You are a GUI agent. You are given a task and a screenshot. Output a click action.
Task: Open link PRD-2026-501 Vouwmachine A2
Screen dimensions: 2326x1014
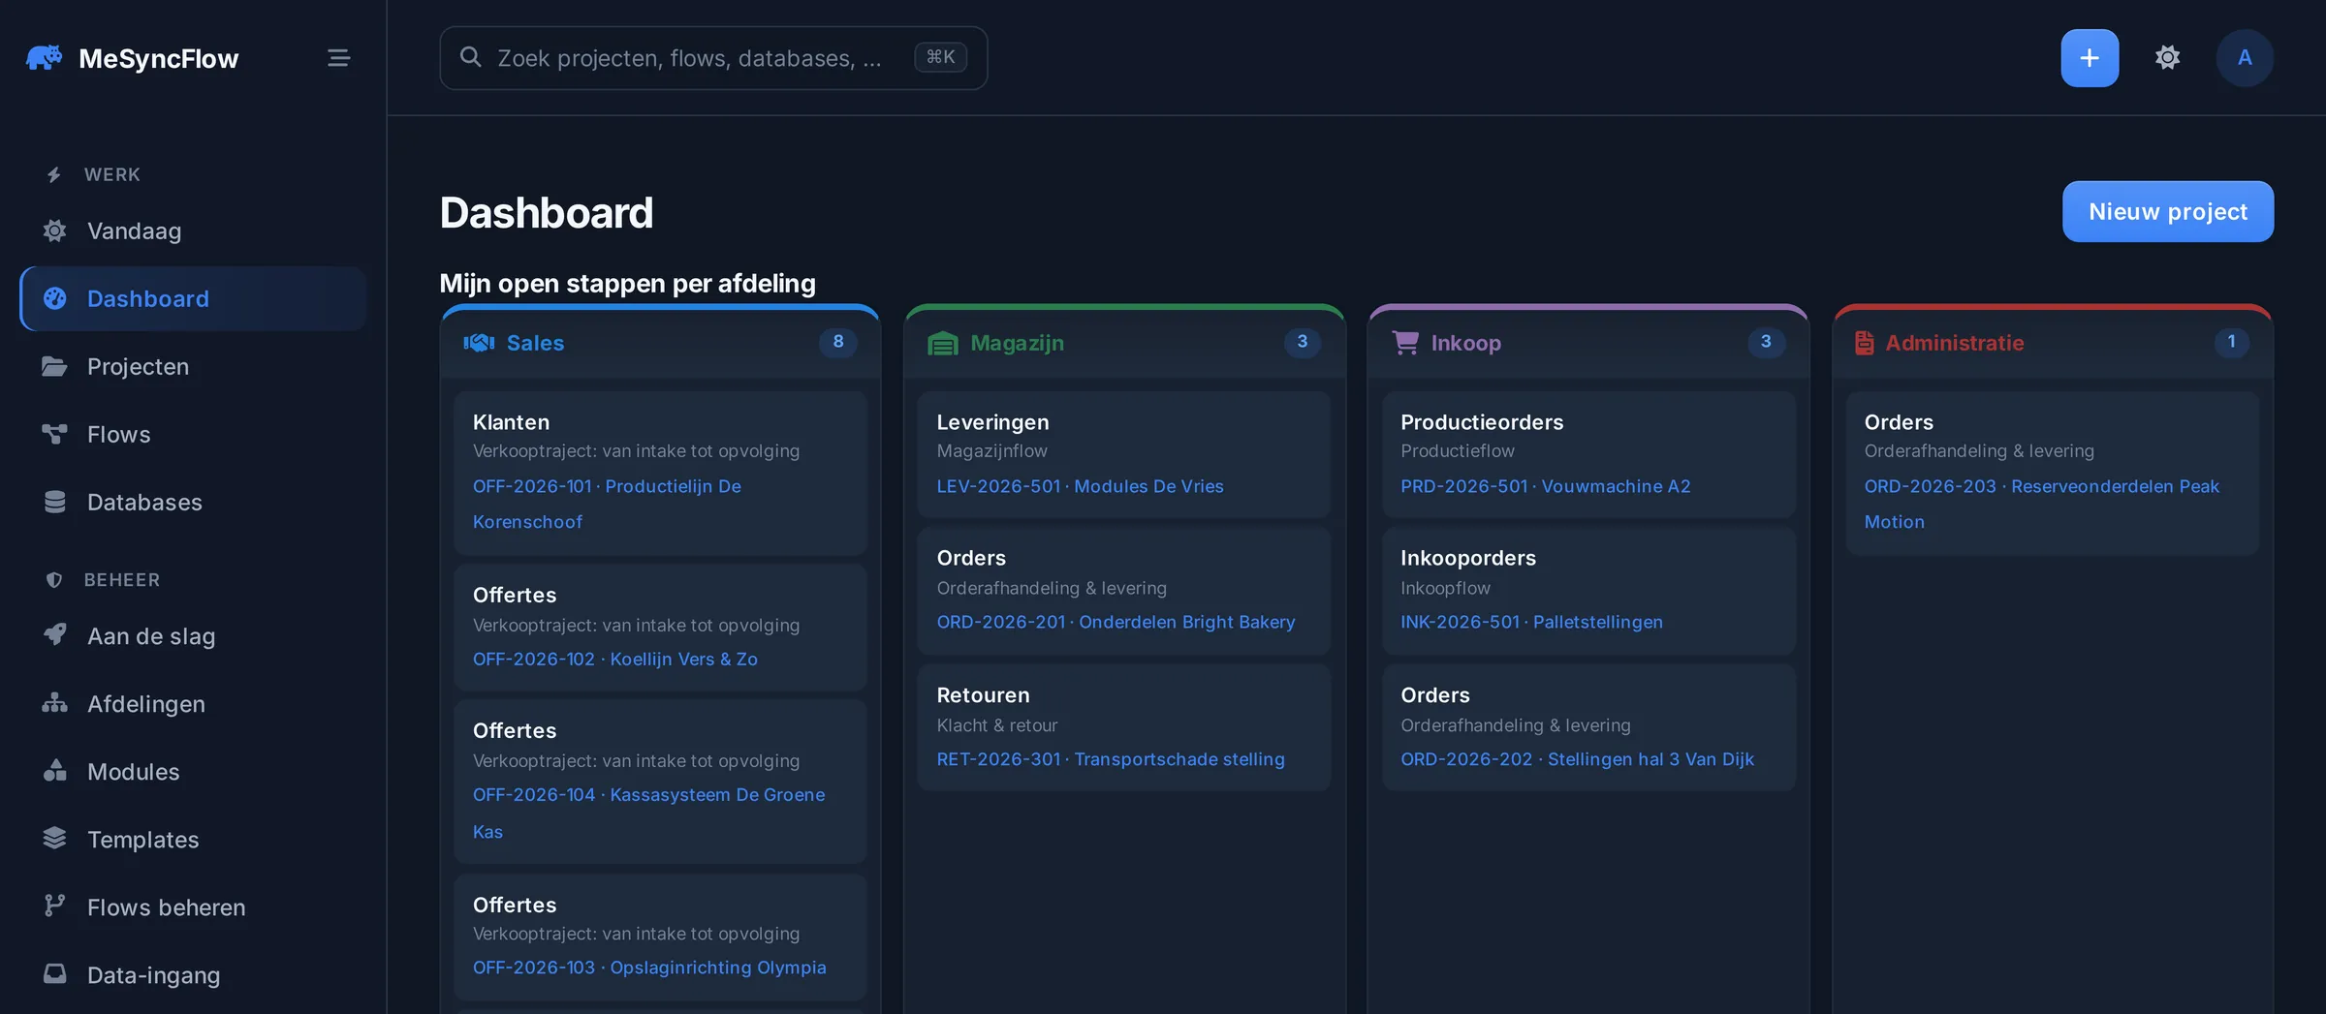click(1545, 486)
